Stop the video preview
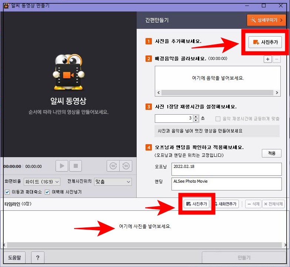Image resolution: width=290 pixels, height=267 pixels. click(x=76, y=166)
